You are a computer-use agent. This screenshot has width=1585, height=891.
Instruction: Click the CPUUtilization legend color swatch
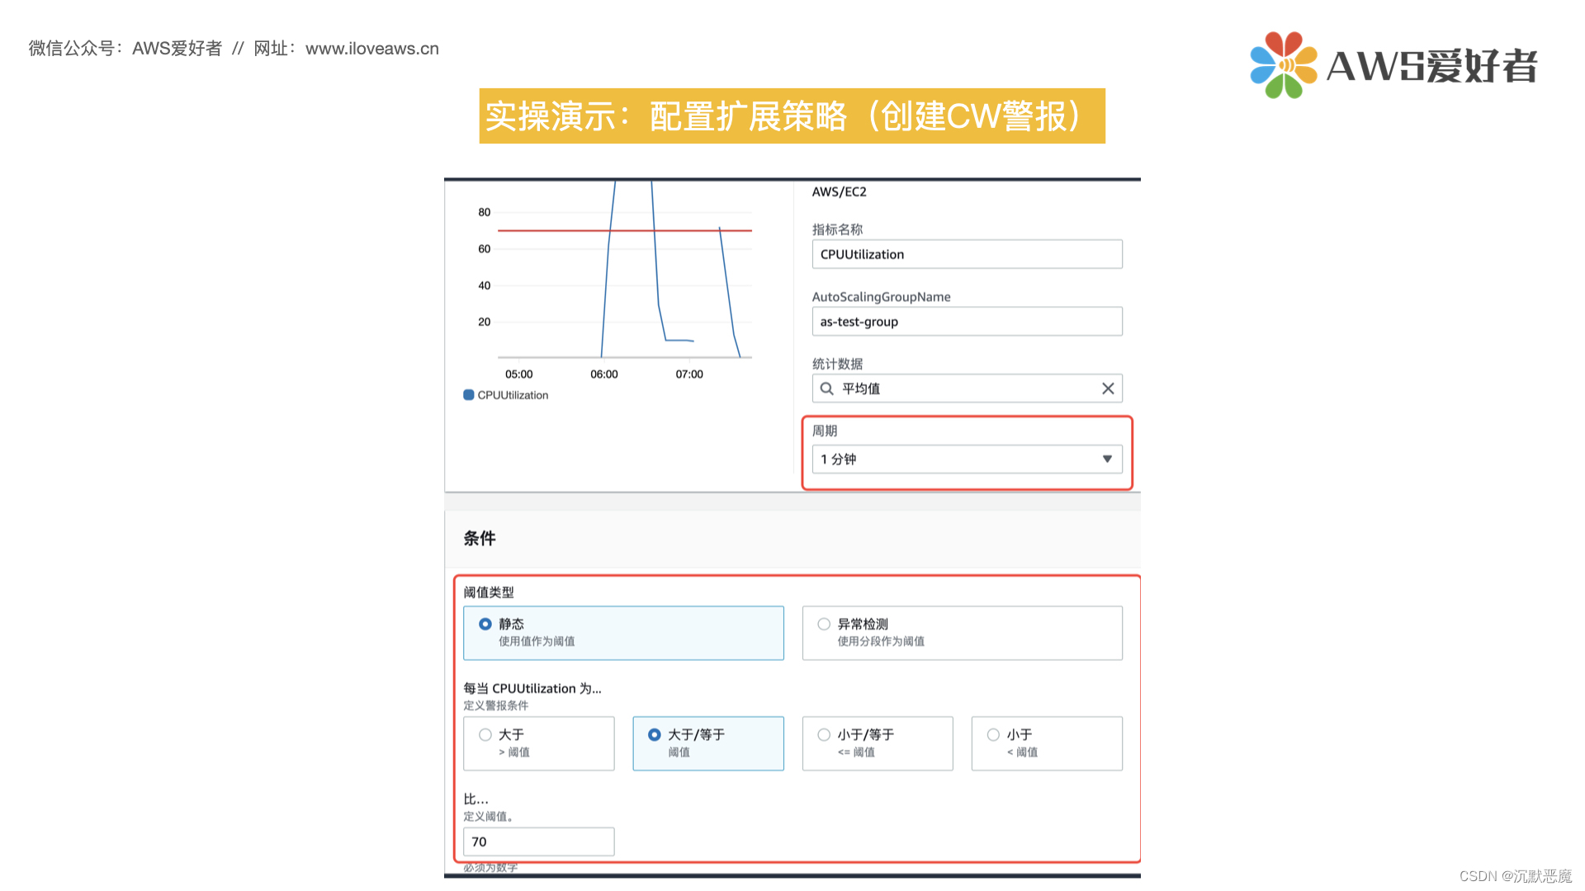pyautogui.click(x=469, y=395)
